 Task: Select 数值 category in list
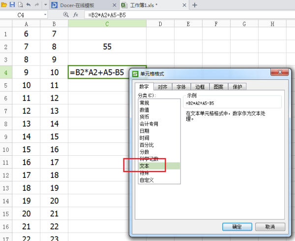pos(159,110)
